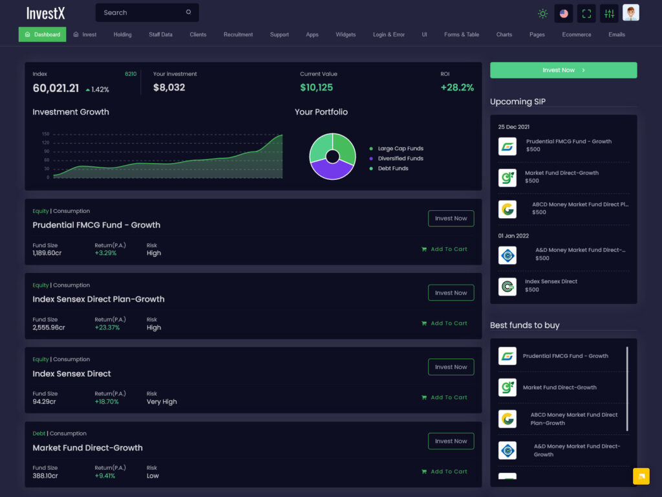
Task: Open the Login & Error menu
Action: [389, 35]
